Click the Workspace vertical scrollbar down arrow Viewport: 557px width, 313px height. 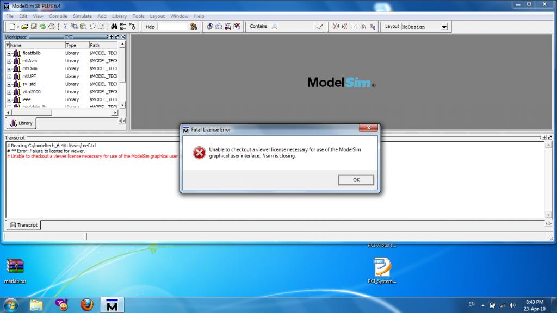pos(122,105)
